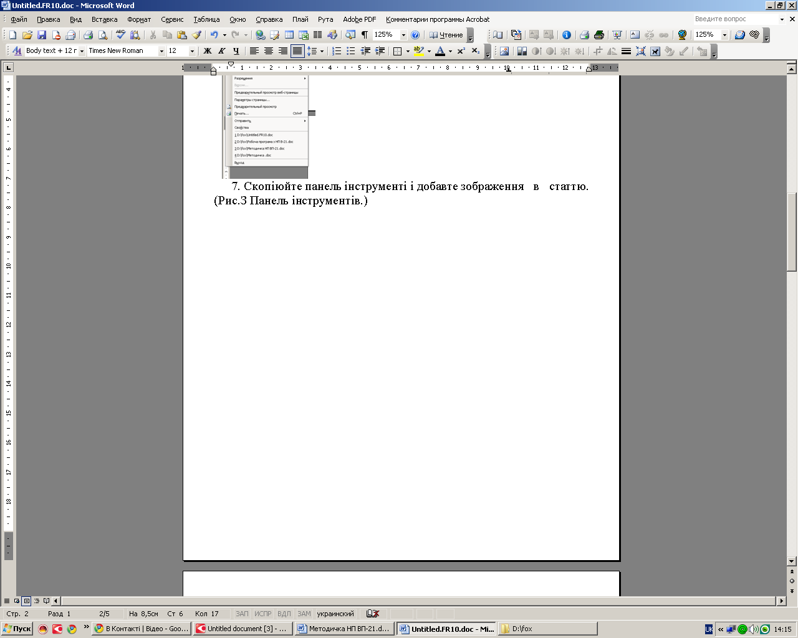
Task: Open a file with the folder icon
Action: tap(27, 35)
